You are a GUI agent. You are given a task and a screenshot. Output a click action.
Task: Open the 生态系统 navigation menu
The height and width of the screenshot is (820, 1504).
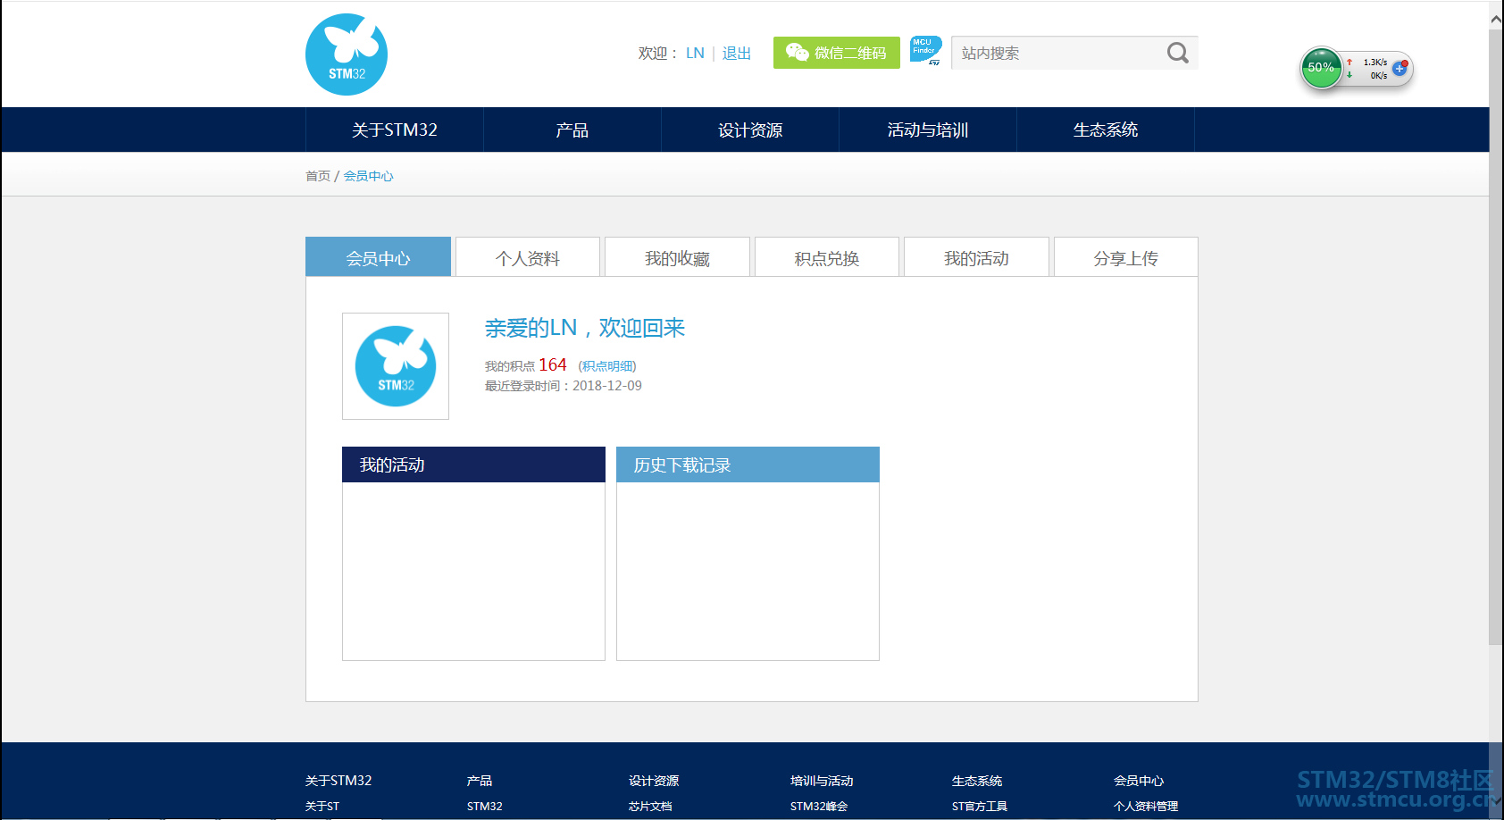pyautogui.click(x=1106, y=130)
